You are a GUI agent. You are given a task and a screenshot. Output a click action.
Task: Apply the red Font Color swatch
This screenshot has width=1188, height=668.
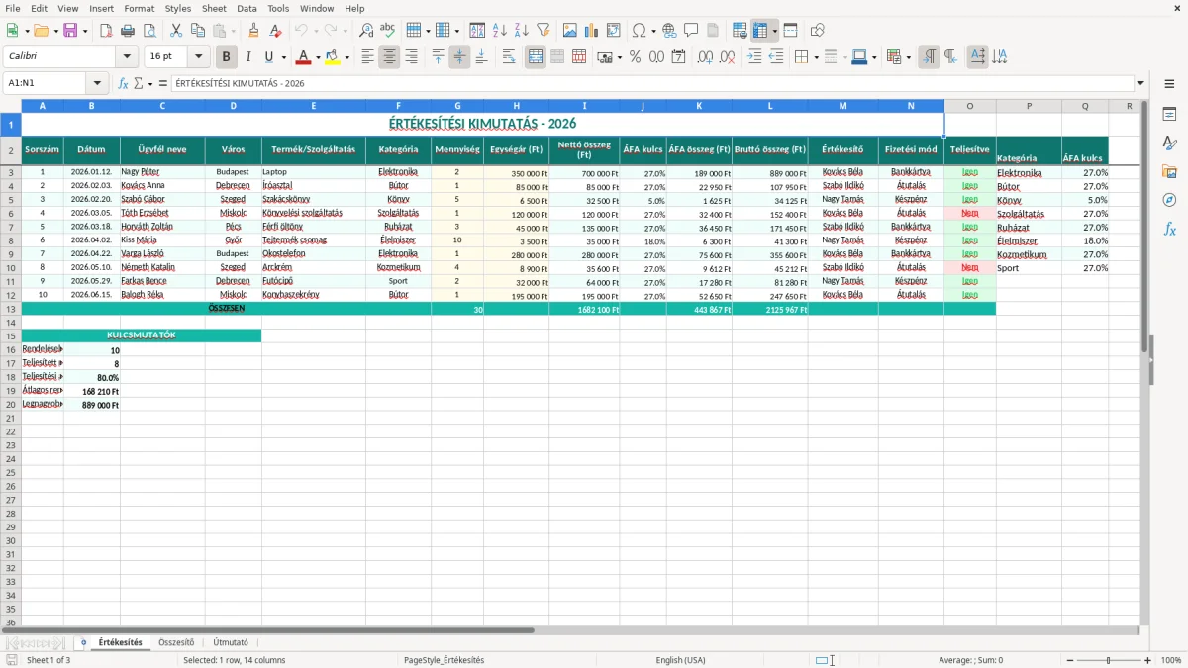pos(304,57)
